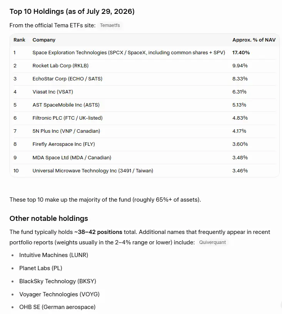Click the Top 10 Holdings heading
This screenshot has height=314, width=282.
[x=72, y=12]
